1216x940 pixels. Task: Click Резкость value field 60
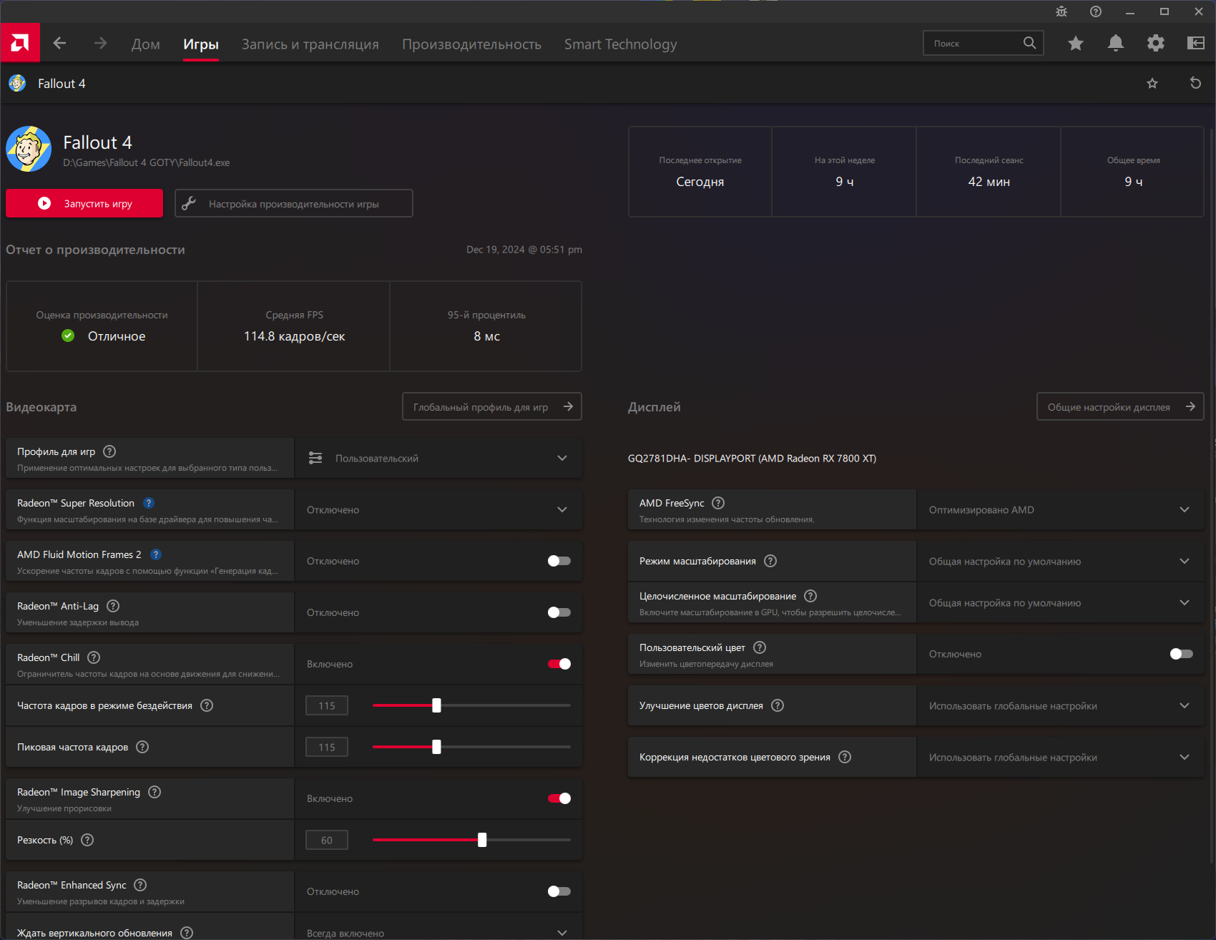(327, 840)
